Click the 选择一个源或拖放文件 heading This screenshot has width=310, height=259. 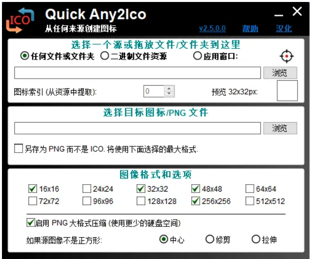click(x=155, y=44)
